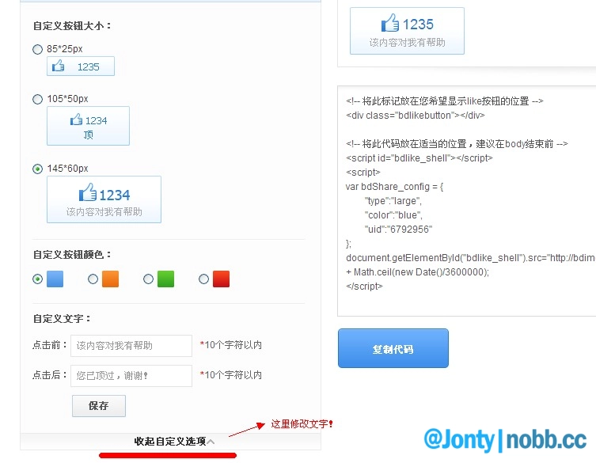Image resolution: width=596 pixels, height=463 pixels.
Task: Collapse the 收起自定义选项 panel
Action: 173,442
